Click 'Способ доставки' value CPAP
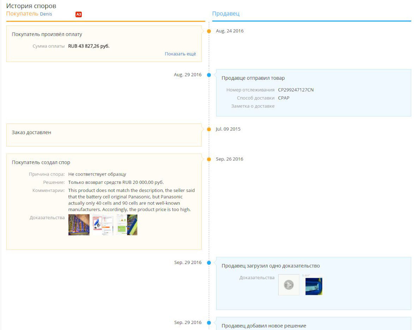The image size is (414, 330). pyautogui.click(x=284, y=98)
